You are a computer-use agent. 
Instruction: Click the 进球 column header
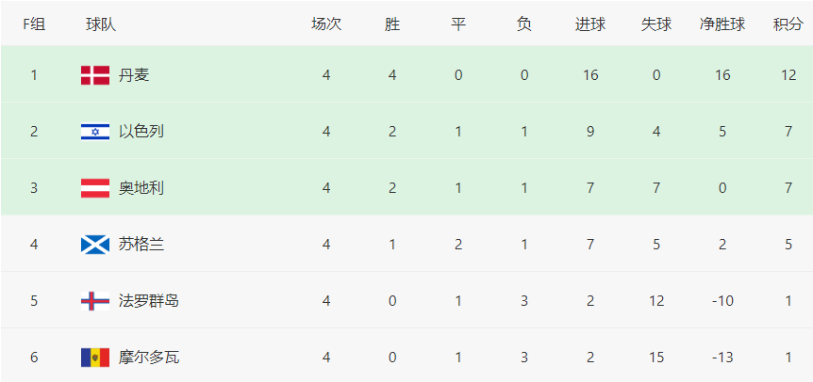click(590, 24)
